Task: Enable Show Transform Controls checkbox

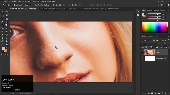Action: pos(33,5)
